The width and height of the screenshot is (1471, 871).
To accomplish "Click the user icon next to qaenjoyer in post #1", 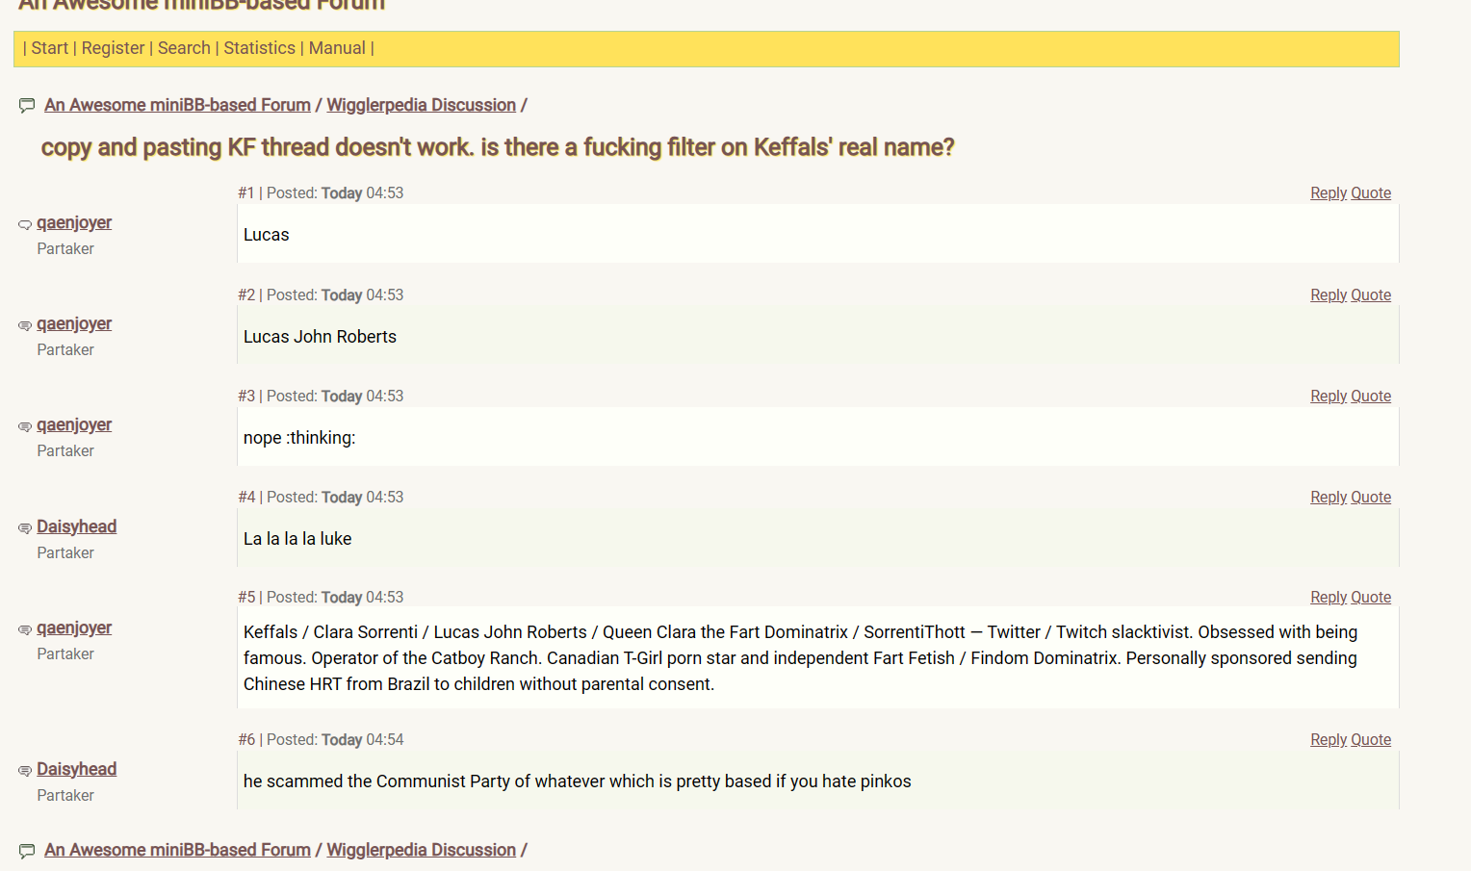I will pyautogui.click(x=25, y=224).
